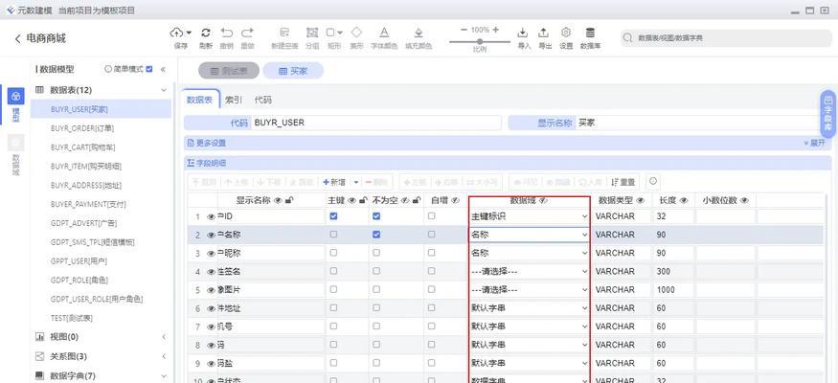Image resolution: width=838 pixels, height=383 pixels.
Task: Expand 更多设置 with the 展开 link
Action: point(815,144)
